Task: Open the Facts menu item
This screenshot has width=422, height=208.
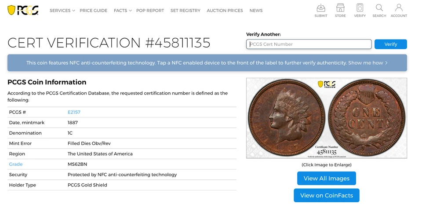Action: pyautogui.click(x=120, y=11)
